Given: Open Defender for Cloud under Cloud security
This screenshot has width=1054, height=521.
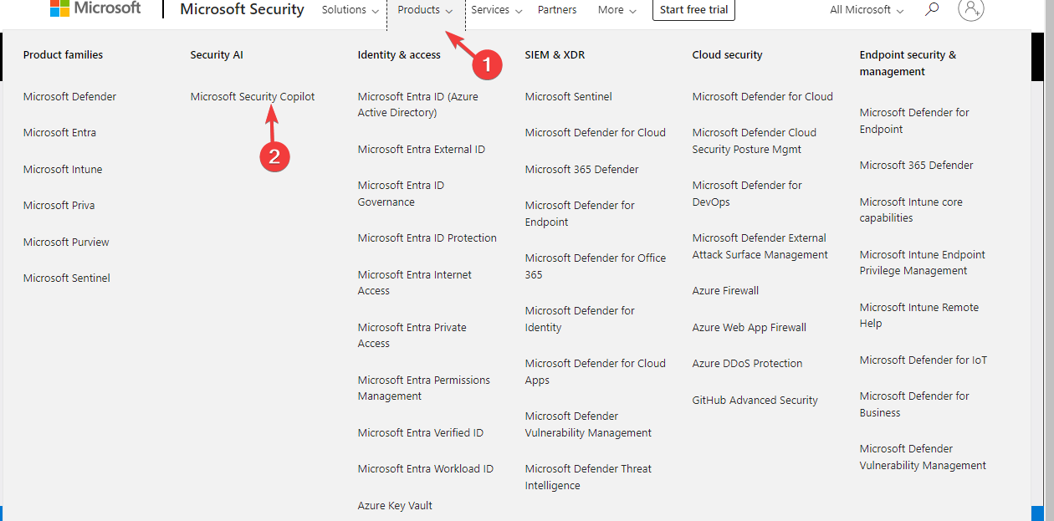Looking at the screenshot, I should click(x=763, y=97).
